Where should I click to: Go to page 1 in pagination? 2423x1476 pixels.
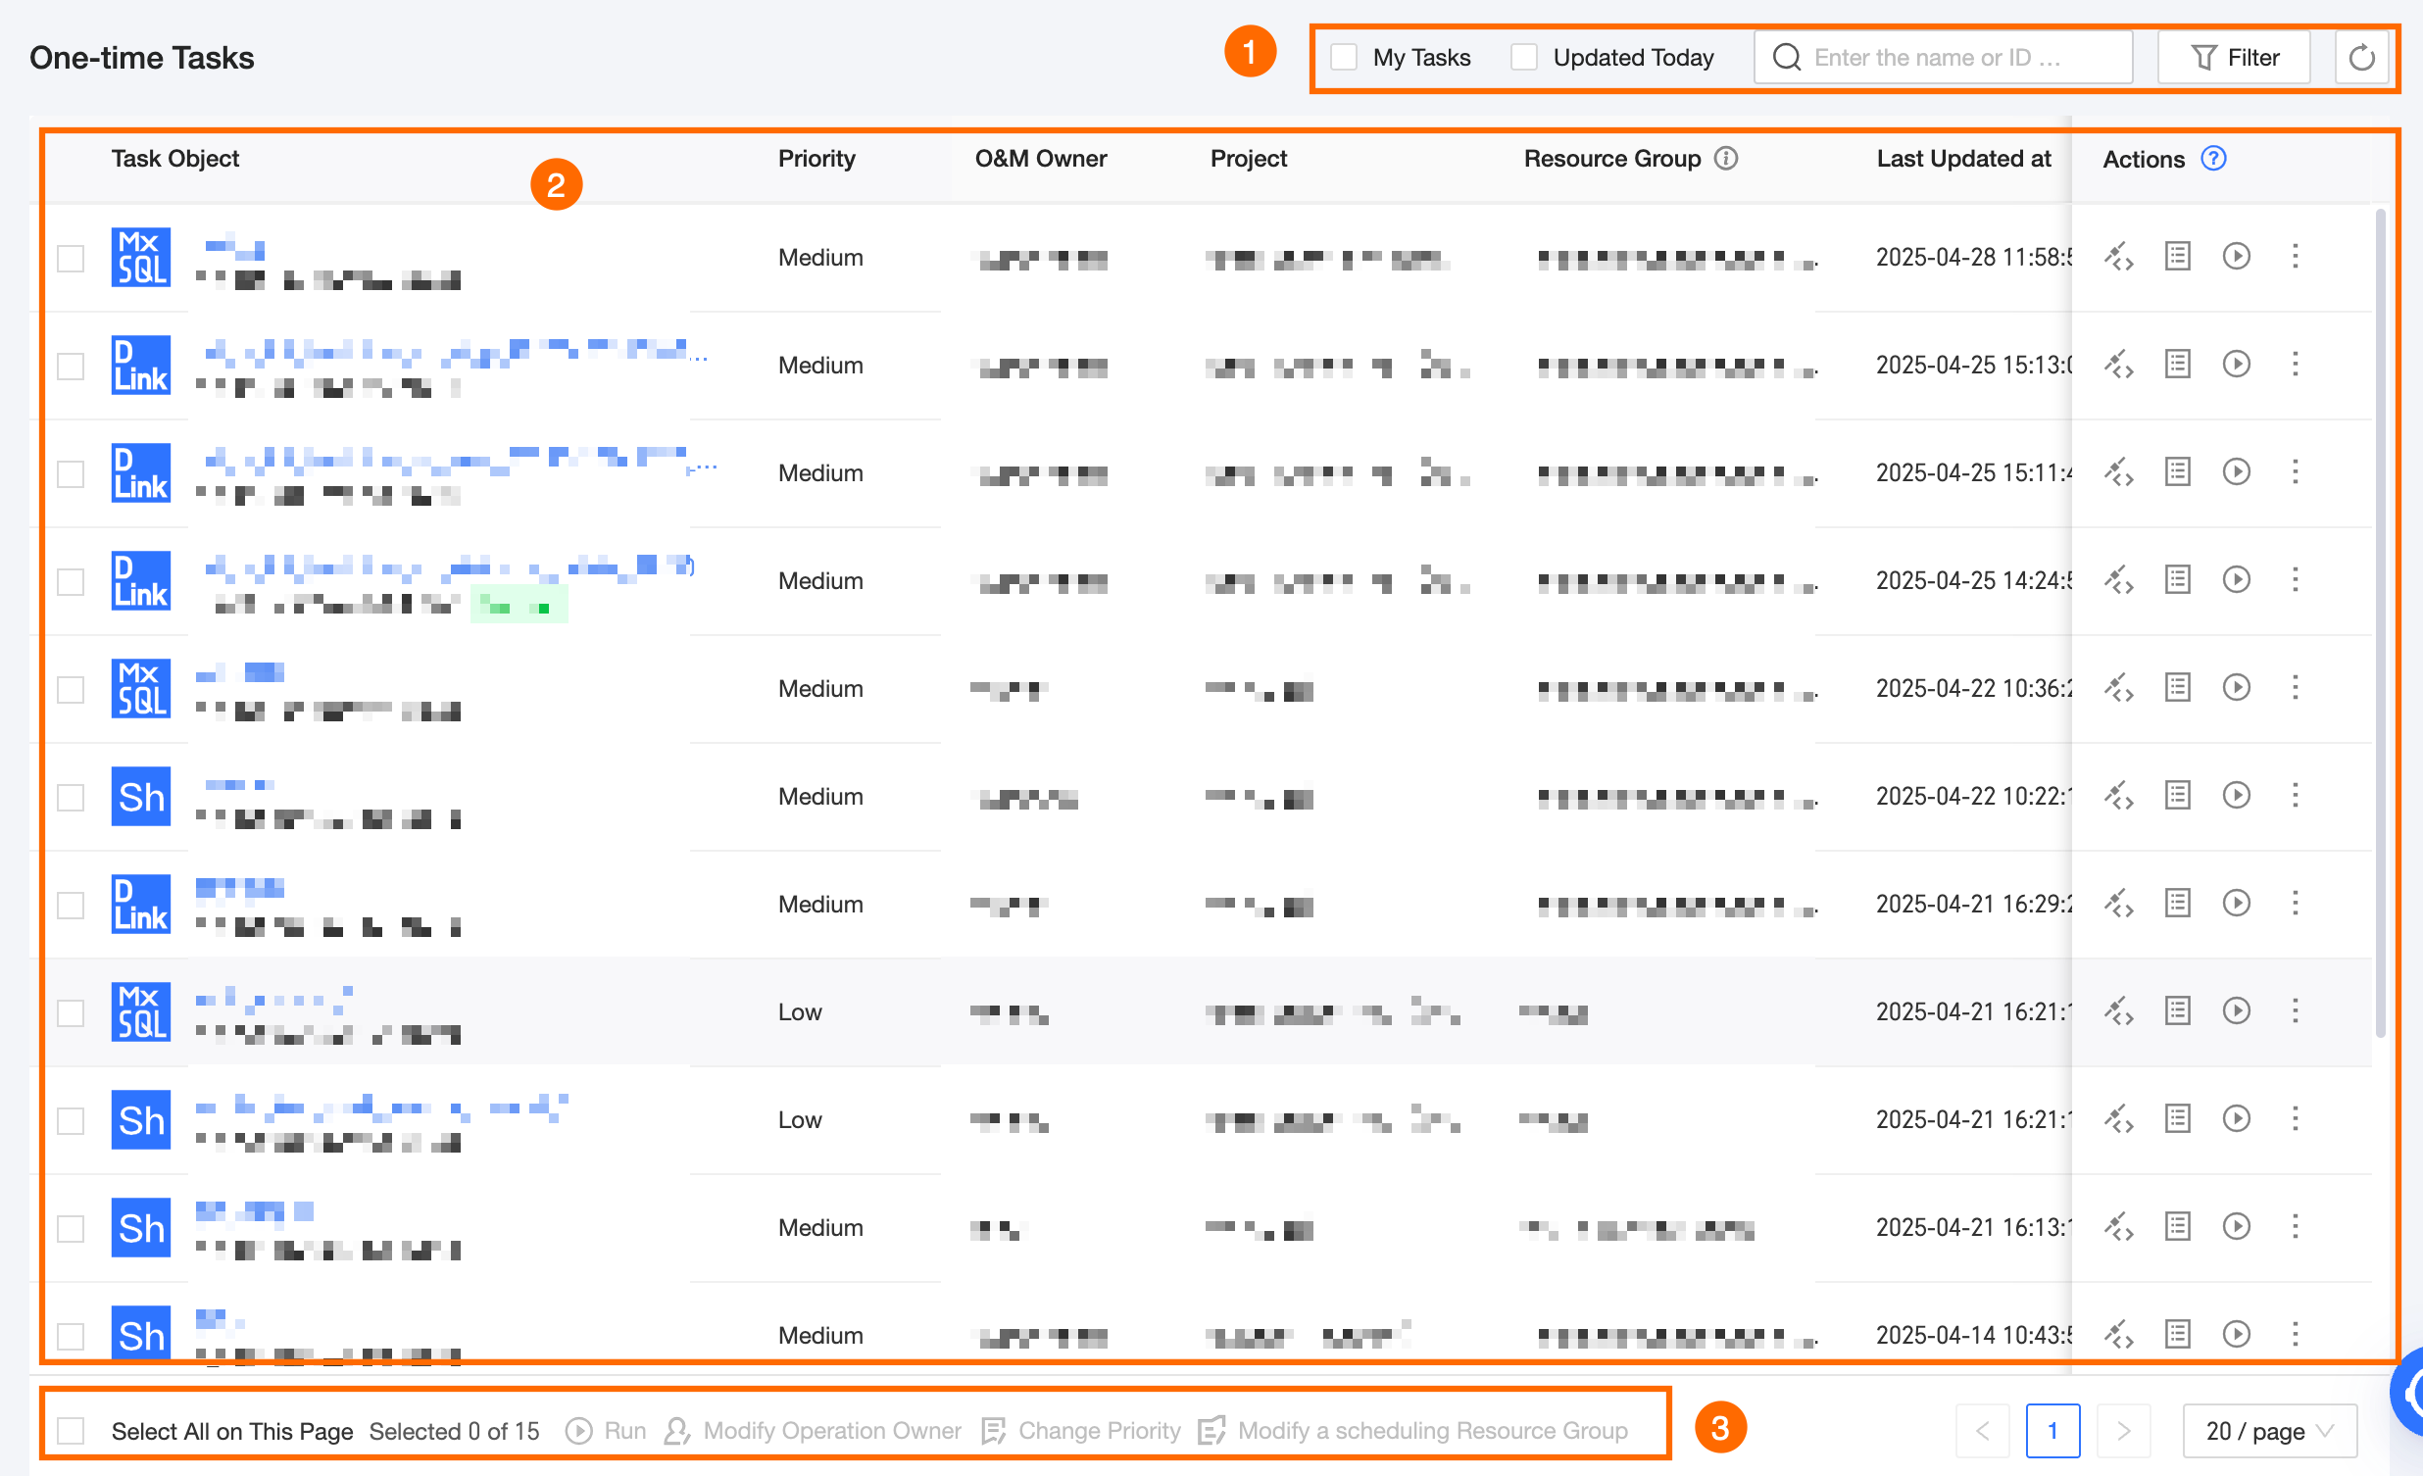coord(2052,1431)
